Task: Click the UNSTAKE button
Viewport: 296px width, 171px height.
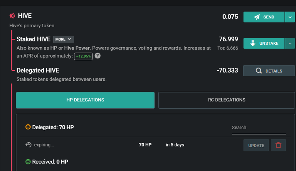Action: [x=264, y=43]
